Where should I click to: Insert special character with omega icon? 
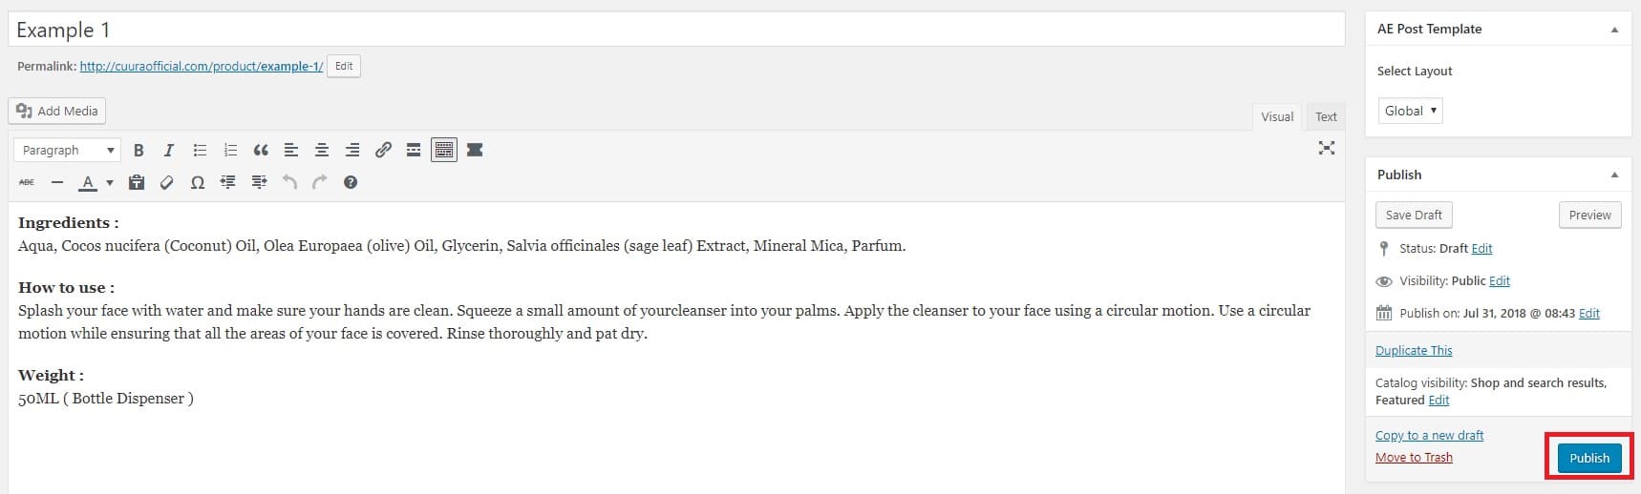(198, 182)
